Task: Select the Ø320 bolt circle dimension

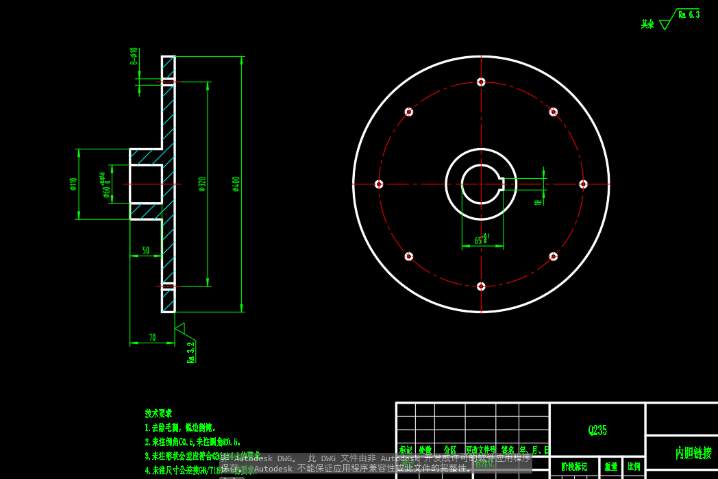Action: pyautogui.click(x=202, y=184)
